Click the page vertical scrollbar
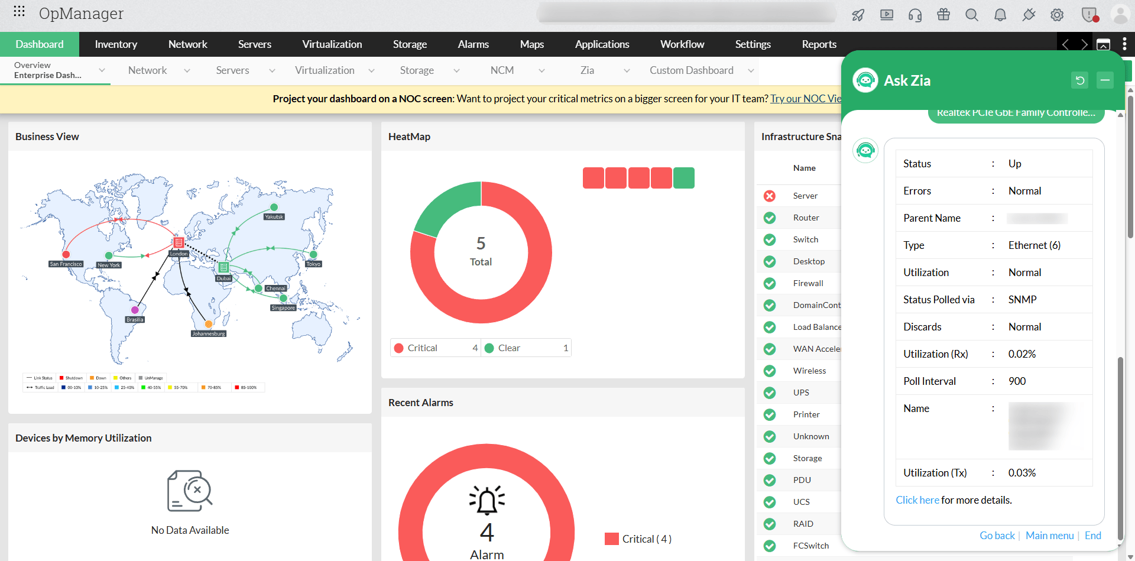This screenshot has width=1135, height=561. coord(1131,167)
